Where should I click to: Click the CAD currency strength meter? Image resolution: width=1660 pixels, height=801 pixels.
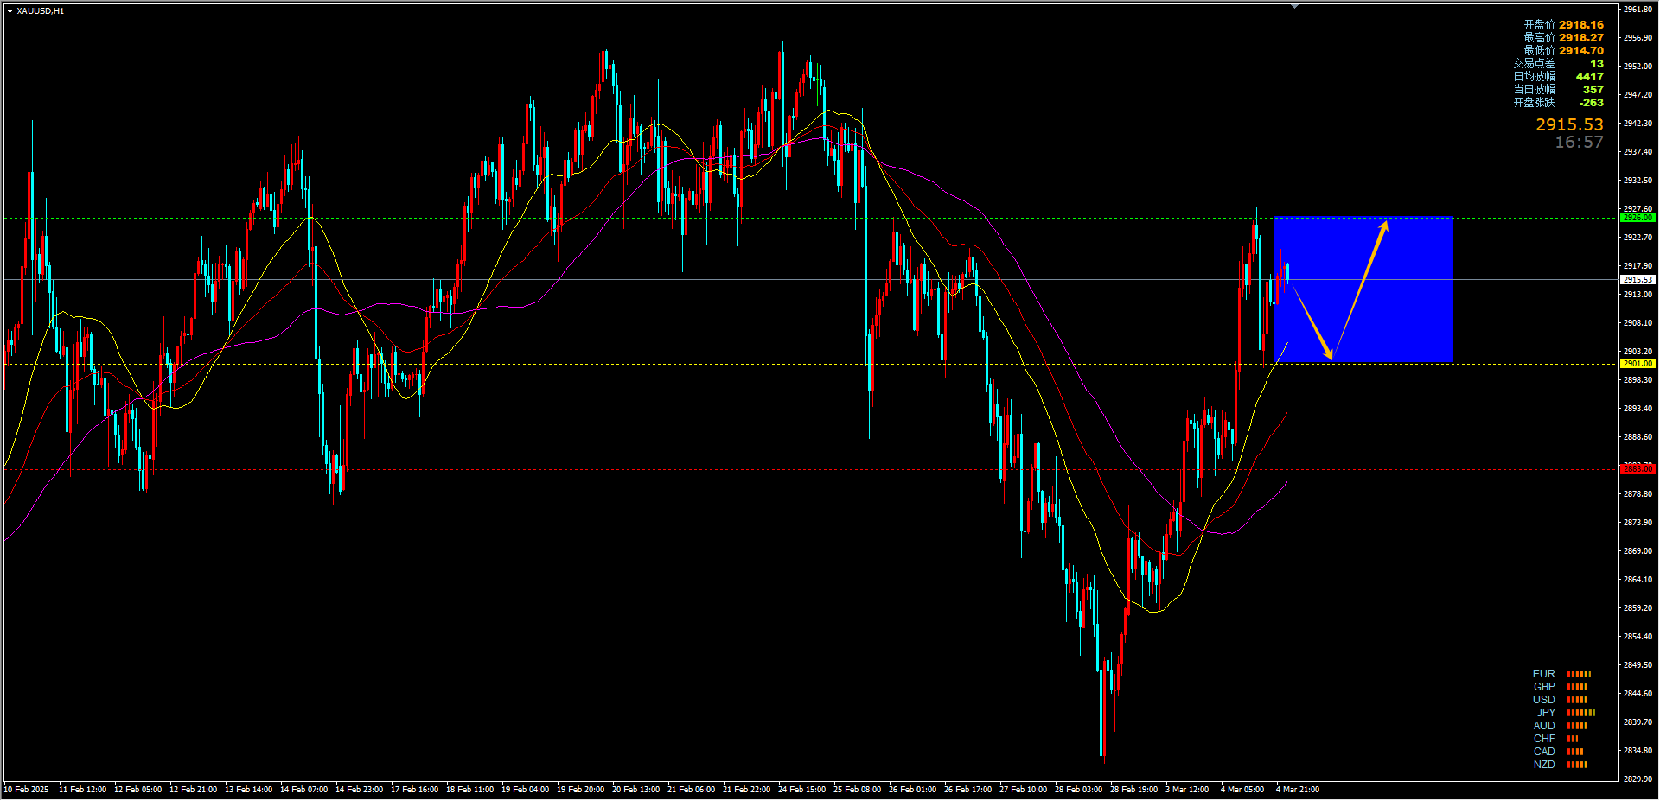(1575, 752)
